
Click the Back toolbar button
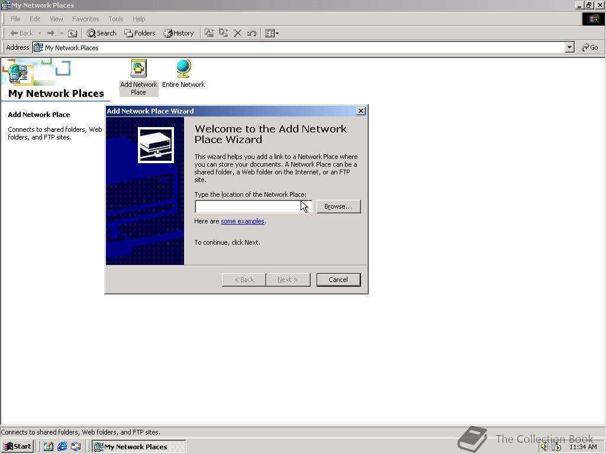point(22,33)
